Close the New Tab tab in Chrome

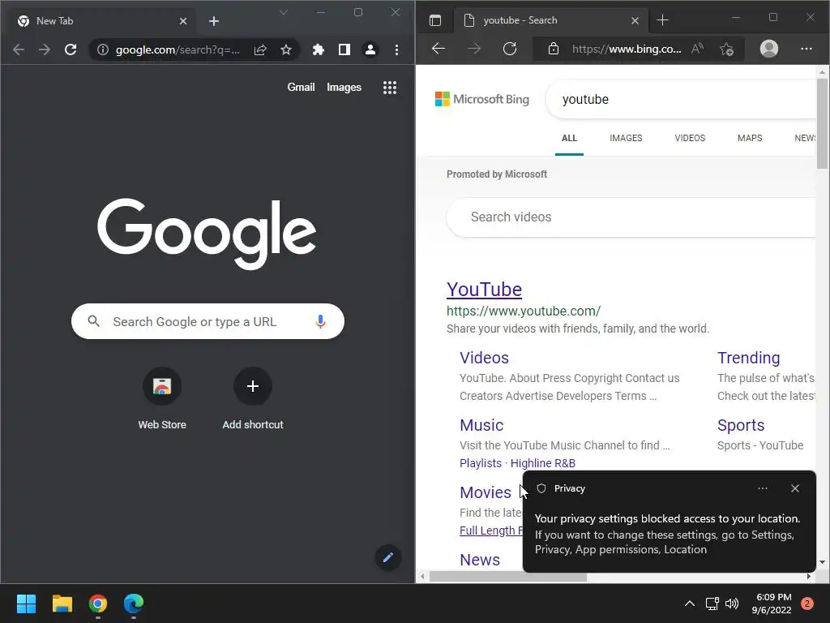click(183, 21)
